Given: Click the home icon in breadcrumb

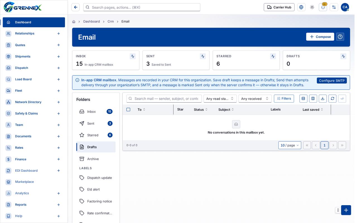Looking at the screenshot, I should tap(74, 21).
